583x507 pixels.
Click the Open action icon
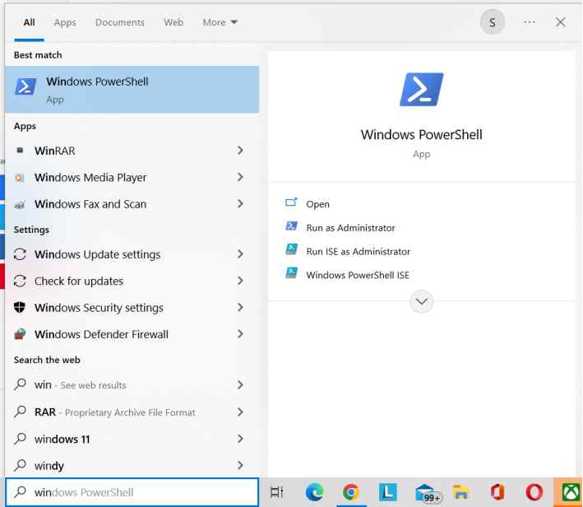pos(291,202)
